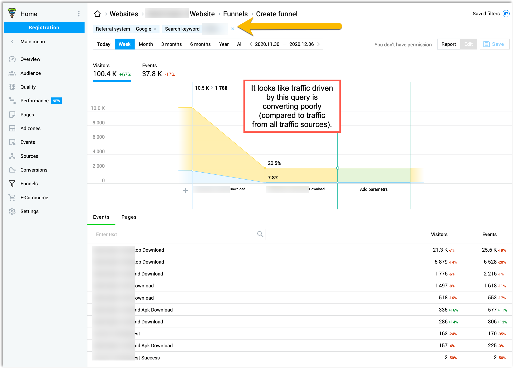Remove the Search keyword filter
This screenshot has width=513, height=368.
pos(232,29)
